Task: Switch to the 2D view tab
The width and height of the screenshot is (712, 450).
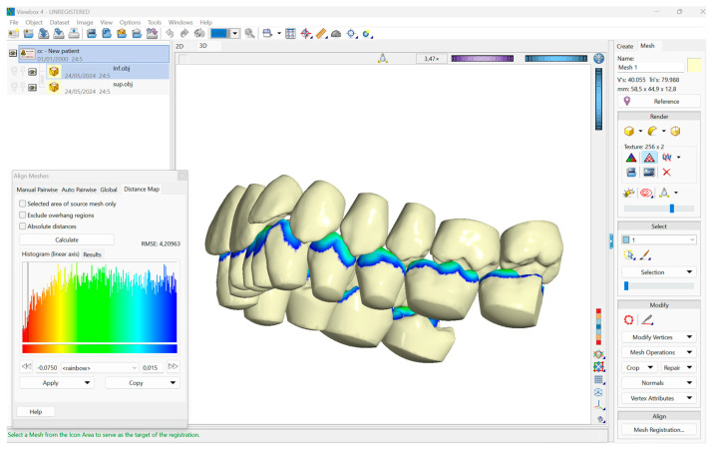Action: [x=179, y=46]
